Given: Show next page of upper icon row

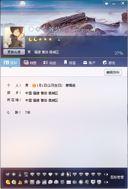Looking at the screenshot, I should pyautogui.click(x=107, y=174).
